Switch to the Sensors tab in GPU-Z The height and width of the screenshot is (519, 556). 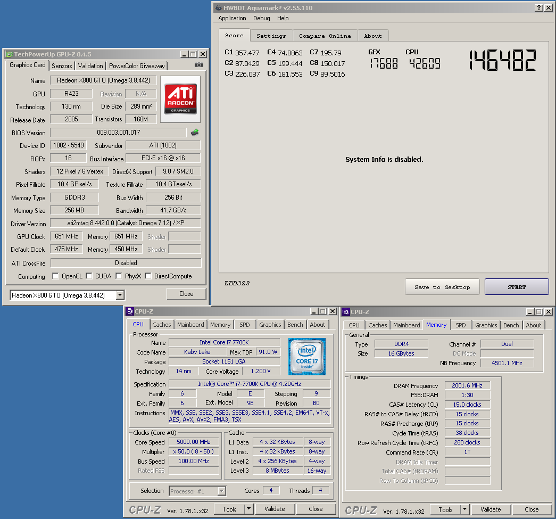pos(62,65)
